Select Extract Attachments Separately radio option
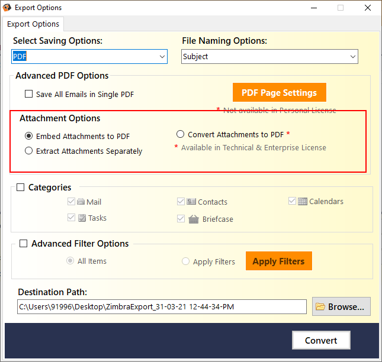Screen dimensions: 382x362 [x=29, y=151]
